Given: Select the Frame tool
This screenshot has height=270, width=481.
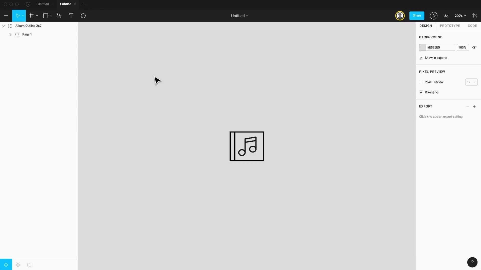Looking at the screenshot, I should [32, 15].
